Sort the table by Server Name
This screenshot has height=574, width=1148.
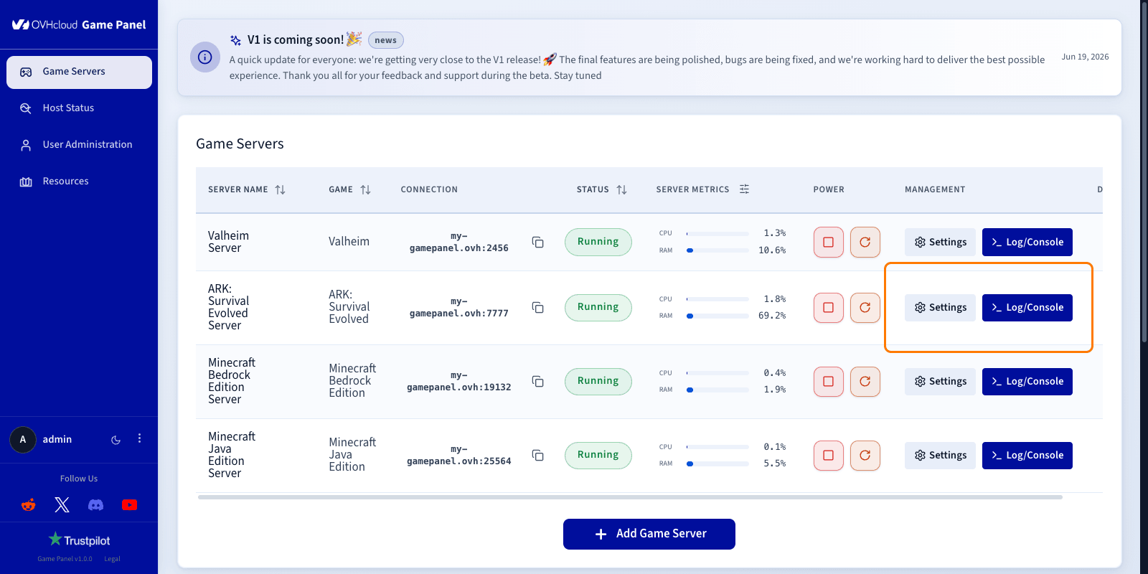pyautogui.click(x=280, y=189)
